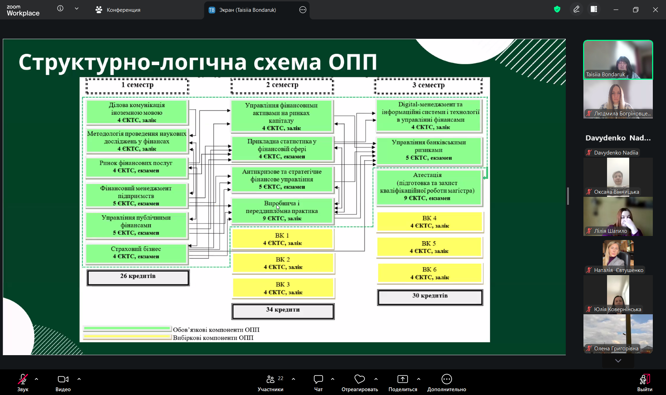Click the Выйти leave meeting button
This screenshot has width=666, height=395.
(x=644, y=382)
